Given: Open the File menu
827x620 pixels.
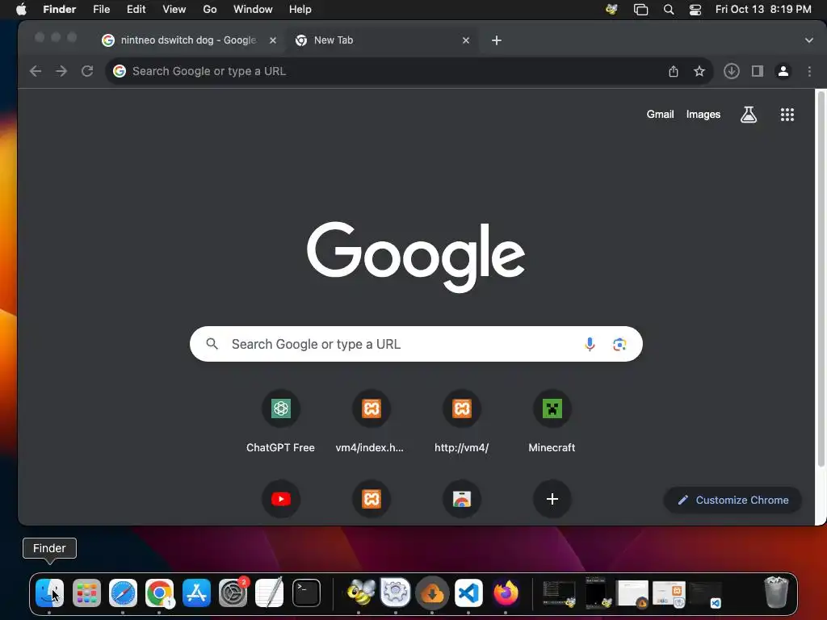Looking at the screenshot, I should 101,10.
